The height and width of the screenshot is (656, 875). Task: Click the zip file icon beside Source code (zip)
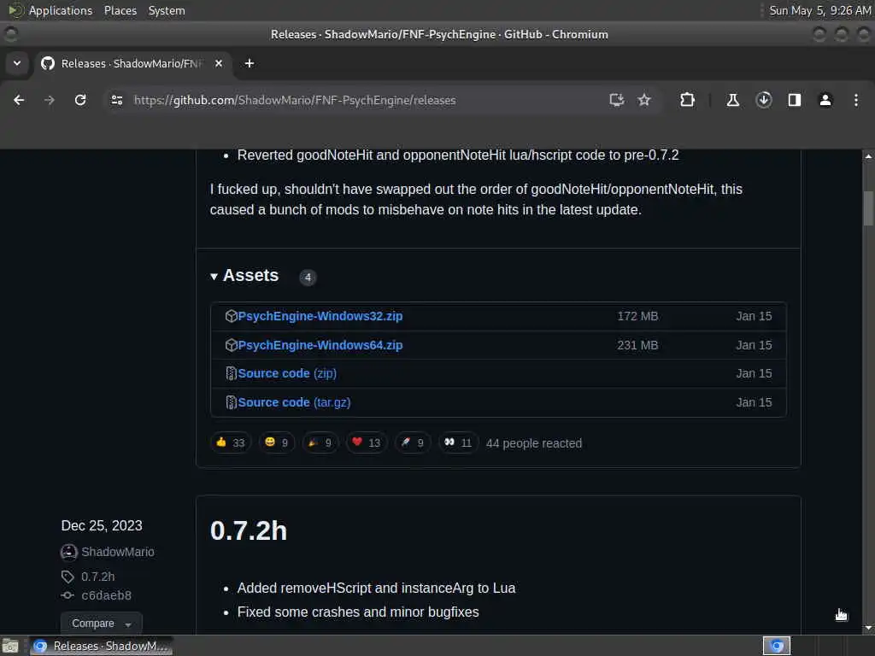[231, 373]
